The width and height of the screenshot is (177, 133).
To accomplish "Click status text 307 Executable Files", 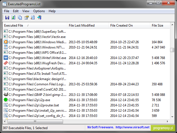I will [17, 128].
